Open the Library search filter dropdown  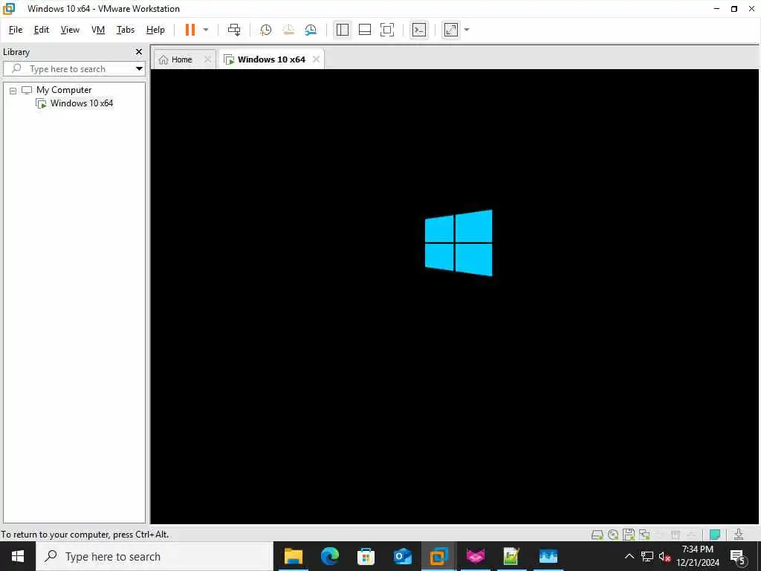pyautogui.click(x=139, y=69)
